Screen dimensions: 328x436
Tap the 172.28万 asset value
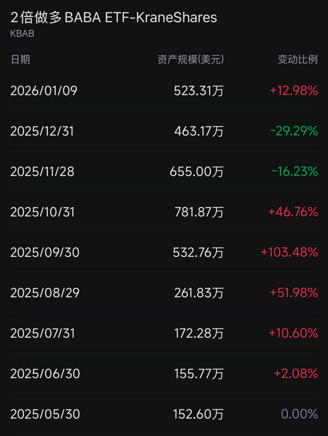click(x=199, y=334)
